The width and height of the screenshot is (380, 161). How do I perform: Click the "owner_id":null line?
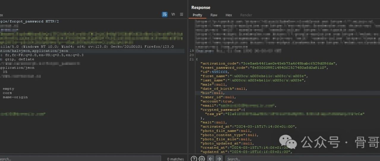coord(218,97)
